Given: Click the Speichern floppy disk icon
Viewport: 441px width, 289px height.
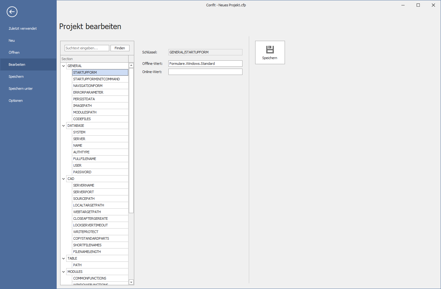Looking at the screenshot, I should point(270,50).
